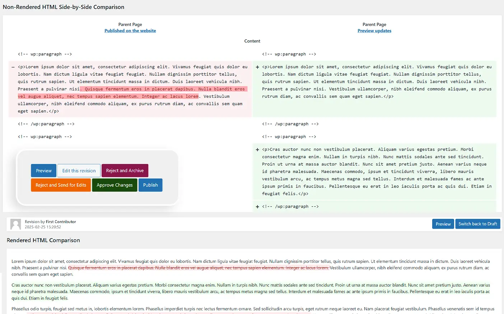Click the blue Preview button in the actions popup
504x314 pixels.
pyautogui.click(x=43, y=170)
